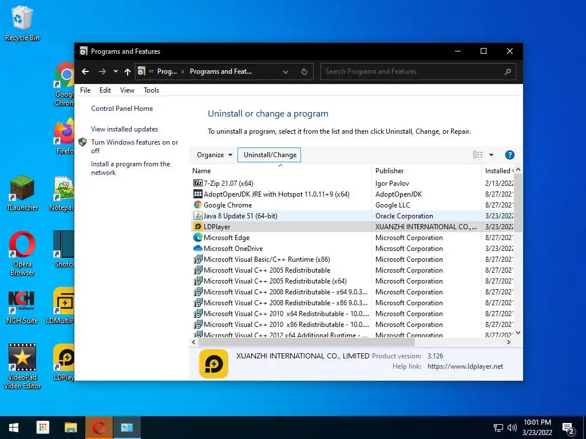Click the Back arrow in Programs and Features
This screenshot has width=586, height=439.
coord(85,71)
